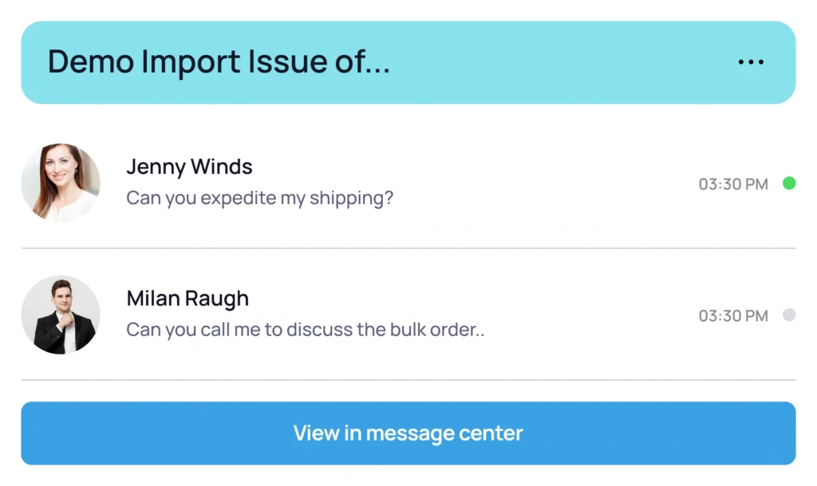Open the View in message center button
The width and height of the screenshot is (817, 486).
click(x=408, y=433)
